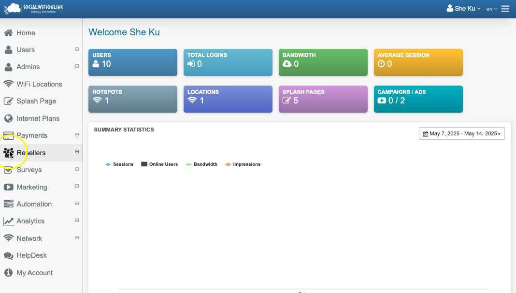This screenshot has height=293, width=516.
Task: Click the Home house icon in sidebar
Action: tap(9, 32)
